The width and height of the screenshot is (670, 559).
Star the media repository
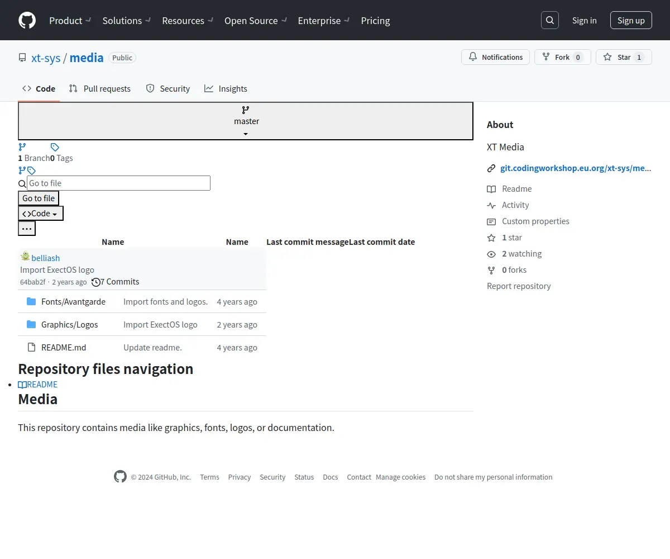(623, 57)
